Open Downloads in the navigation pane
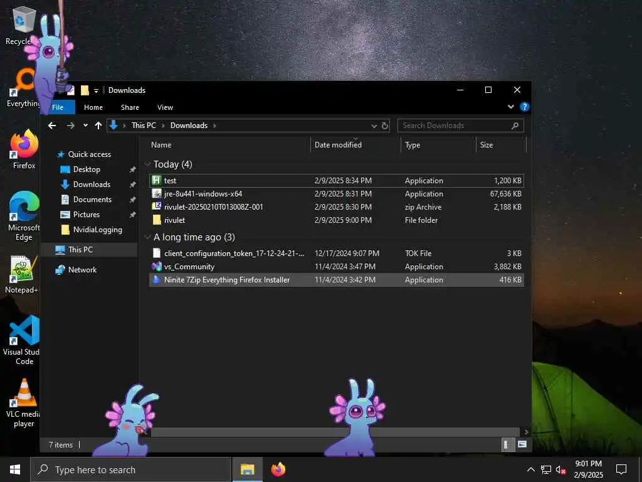The image size is (642, 482). point(92,185)
